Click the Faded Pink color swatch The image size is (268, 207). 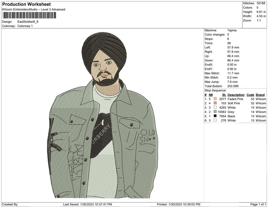coord(215,99)
